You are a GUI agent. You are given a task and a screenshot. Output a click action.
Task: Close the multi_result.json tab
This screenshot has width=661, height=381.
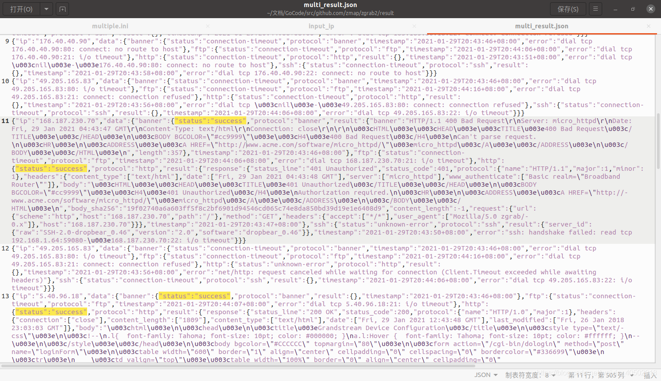[649, 26]
